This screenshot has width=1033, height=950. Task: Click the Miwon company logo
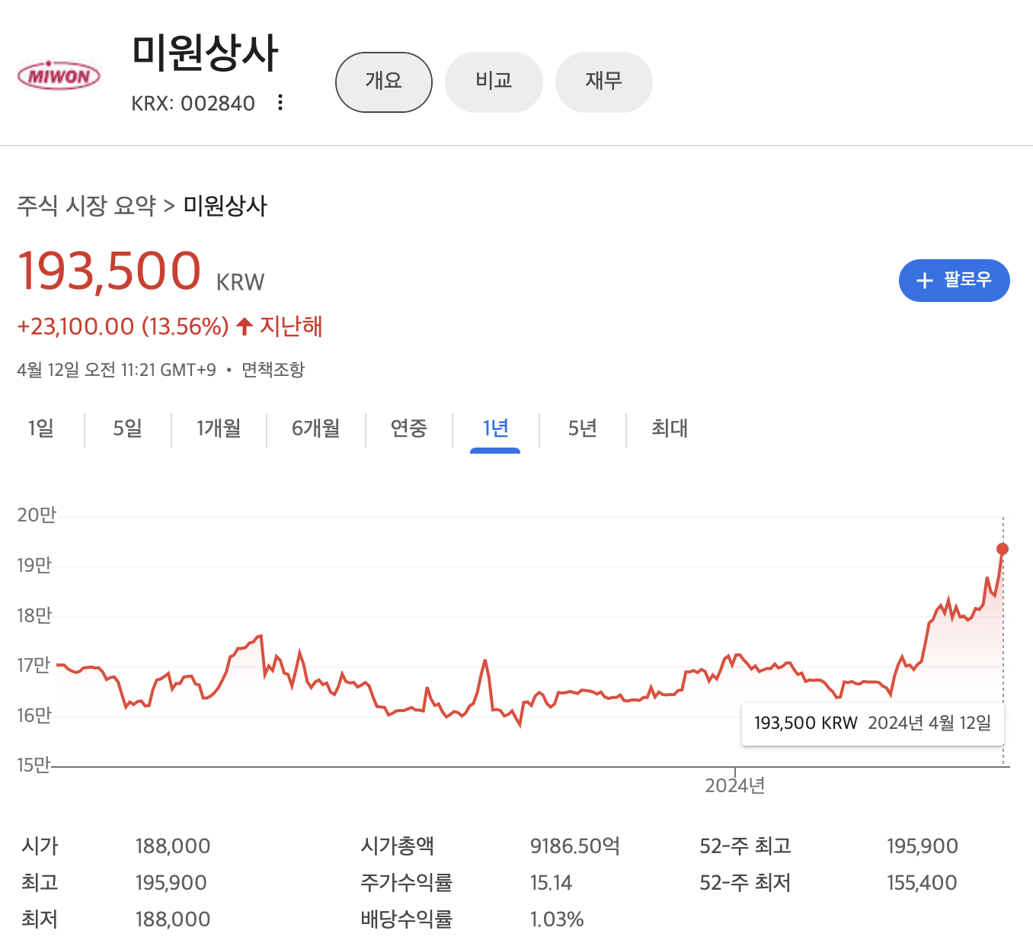[x=59, y=75]
